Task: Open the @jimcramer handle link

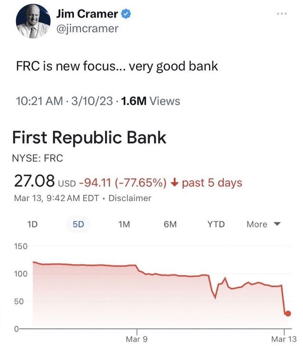Action: click(x=87, y=29)
